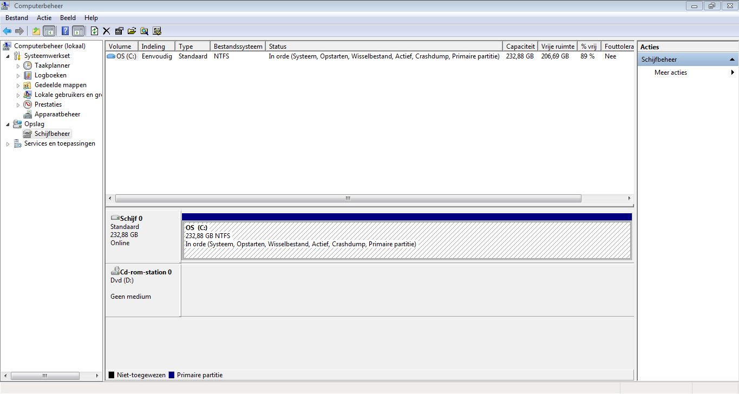
Task: Expand Services en toepassingen node arrow
Action: [8, 144]
